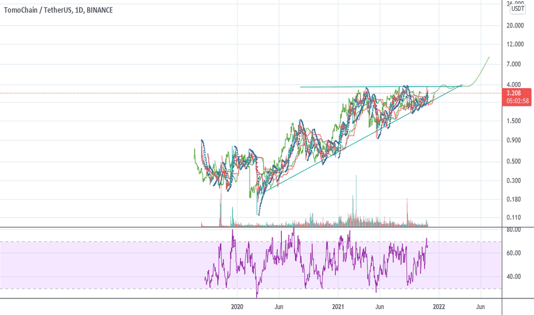Click the 0.110 price axis label

[x=514, y=217]
